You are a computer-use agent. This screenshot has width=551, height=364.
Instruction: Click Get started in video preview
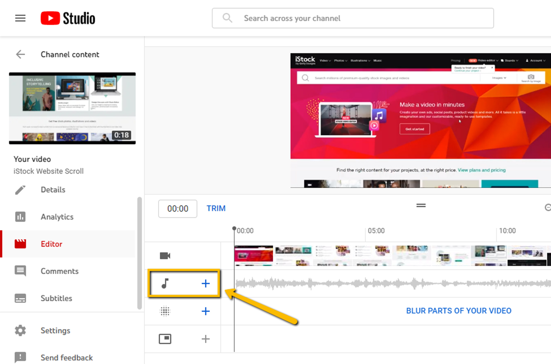pyautogui.click(x=415, y=129)
